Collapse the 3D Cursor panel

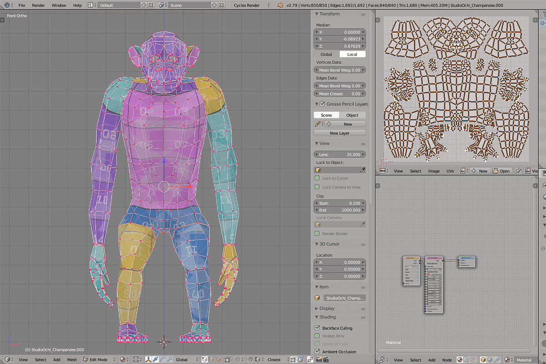tap(317, 244)
